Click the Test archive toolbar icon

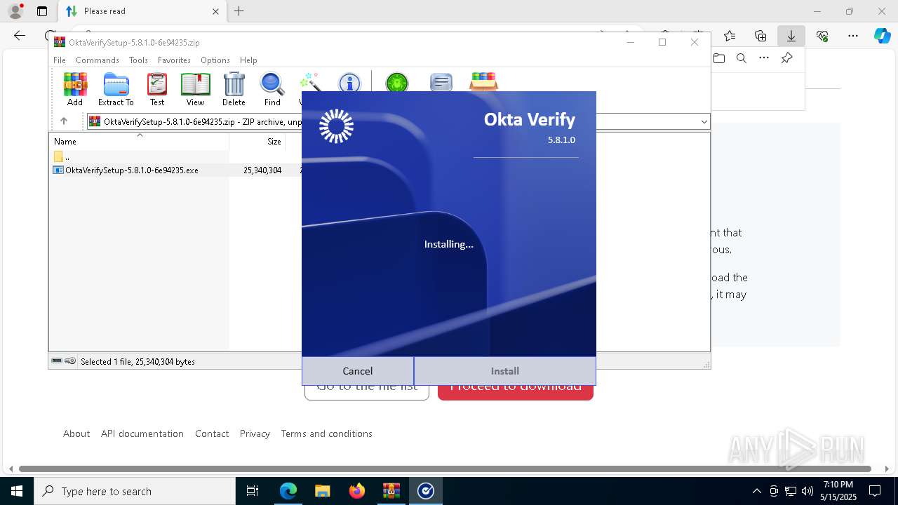157,90
